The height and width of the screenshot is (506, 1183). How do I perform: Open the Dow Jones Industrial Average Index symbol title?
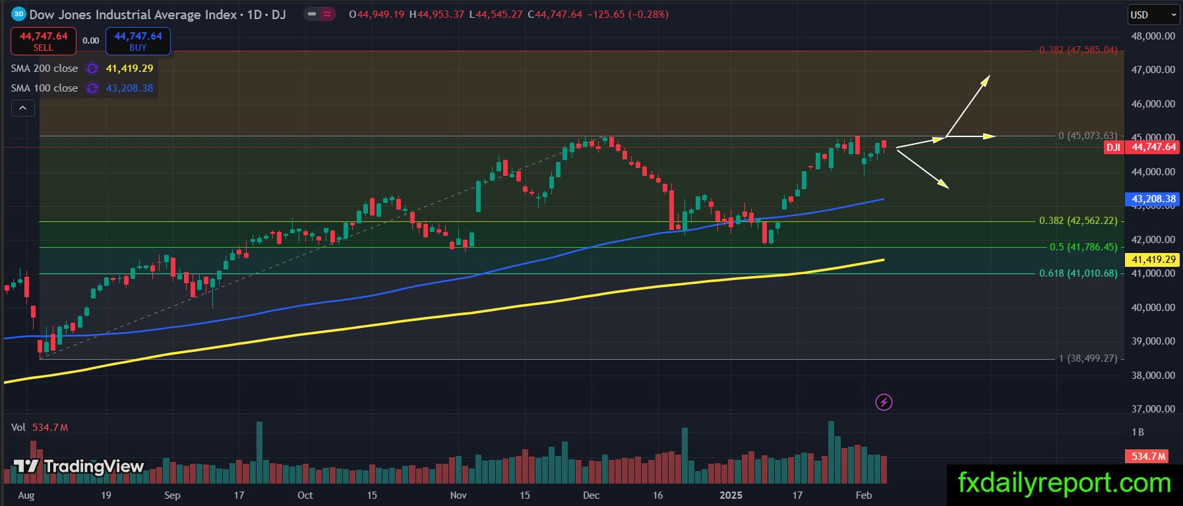[158, 14]
